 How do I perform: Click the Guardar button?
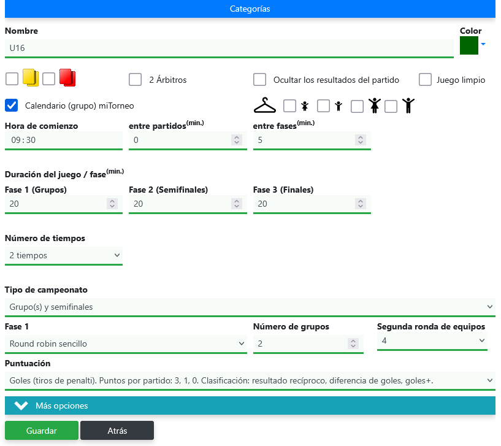tap(42, 431)
